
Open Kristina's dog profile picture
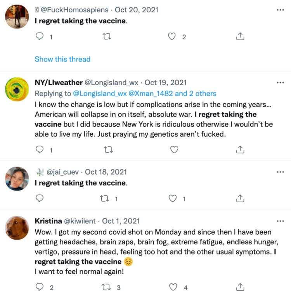(17, 228)
